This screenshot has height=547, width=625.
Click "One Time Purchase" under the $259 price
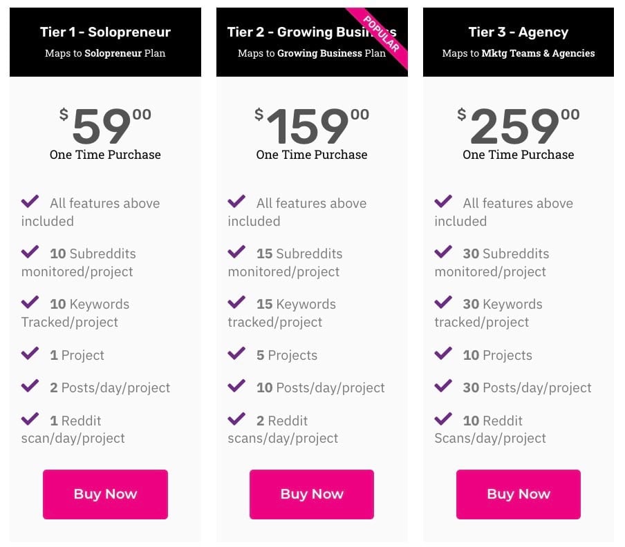[x=519, y=155]
